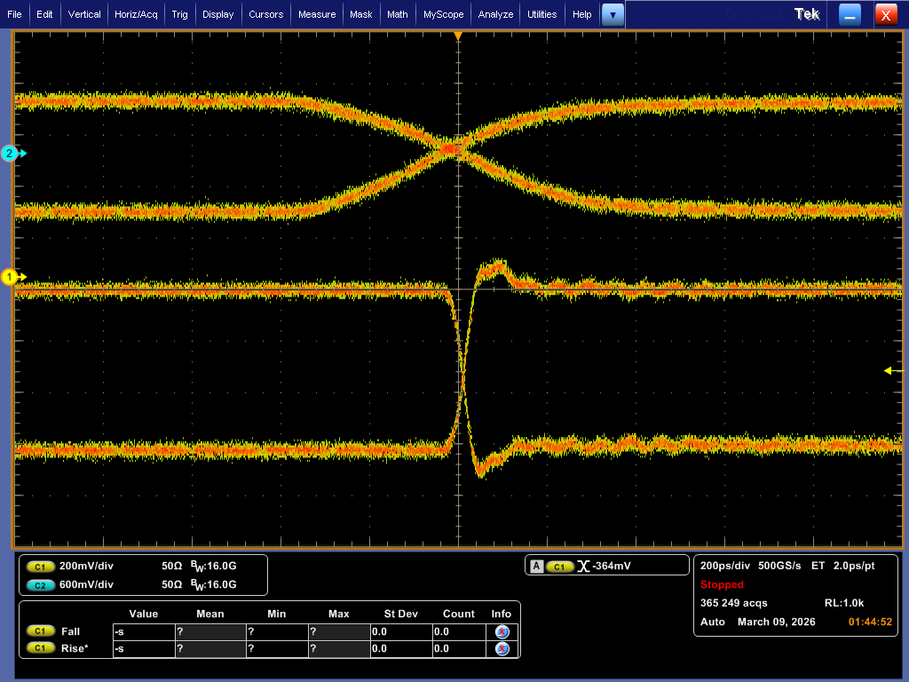Select the C1 badge on Rise measurement row

coord(40,648)
